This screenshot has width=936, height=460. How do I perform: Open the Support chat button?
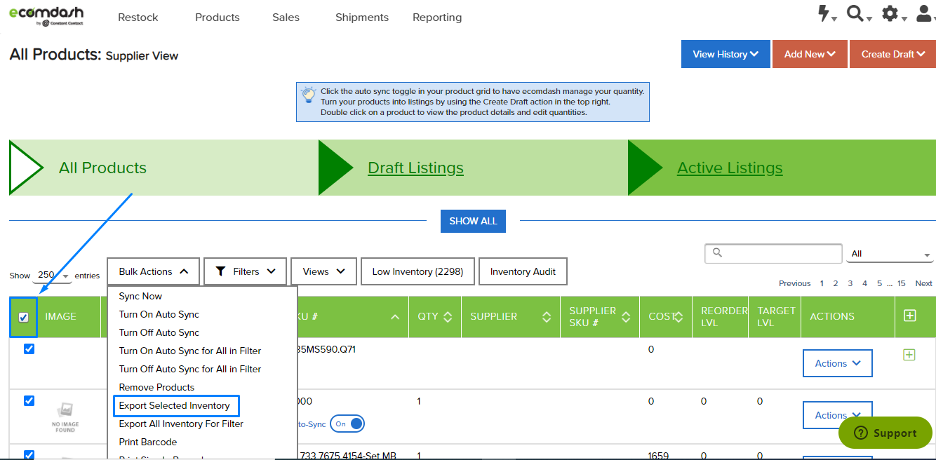point(885,433)
